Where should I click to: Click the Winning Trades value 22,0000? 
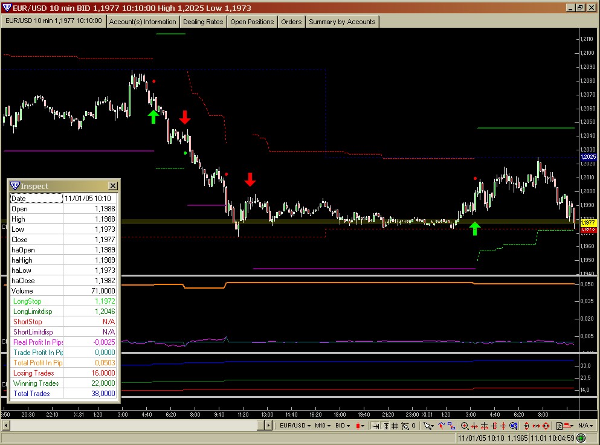[x=103, y=383]
